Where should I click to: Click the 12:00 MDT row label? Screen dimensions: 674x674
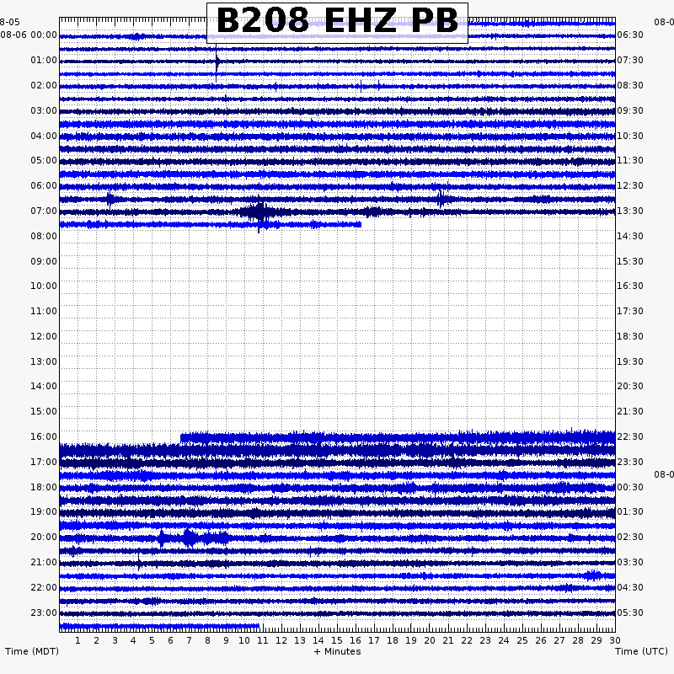click(x=44, y=336)
